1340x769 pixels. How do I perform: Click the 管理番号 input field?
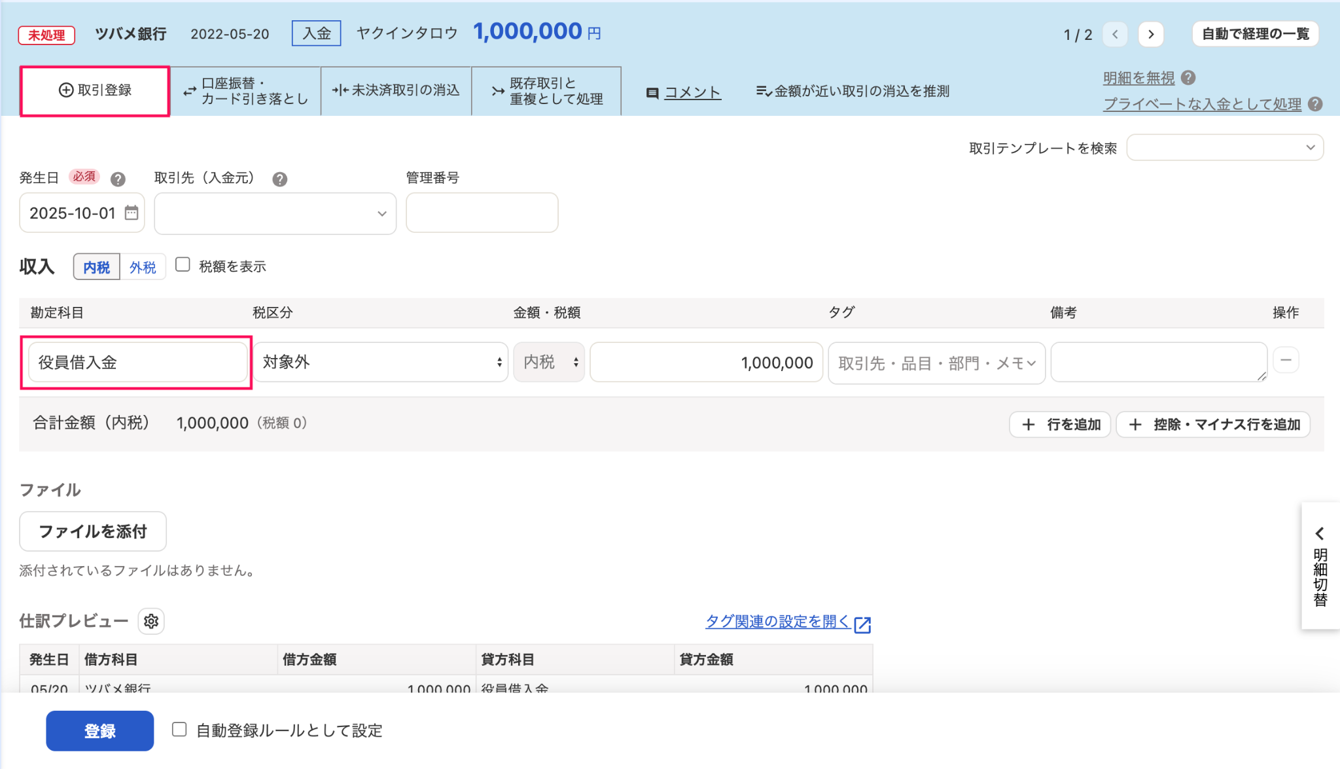482,213
